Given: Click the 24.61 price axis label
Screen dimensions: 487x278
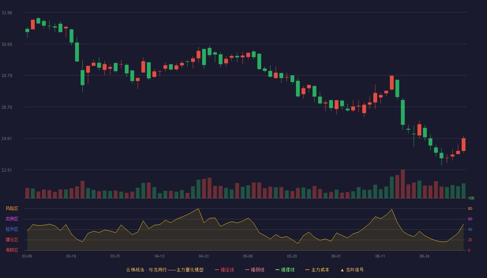Looking at the screenshot, I should click(x=7, y=138).
